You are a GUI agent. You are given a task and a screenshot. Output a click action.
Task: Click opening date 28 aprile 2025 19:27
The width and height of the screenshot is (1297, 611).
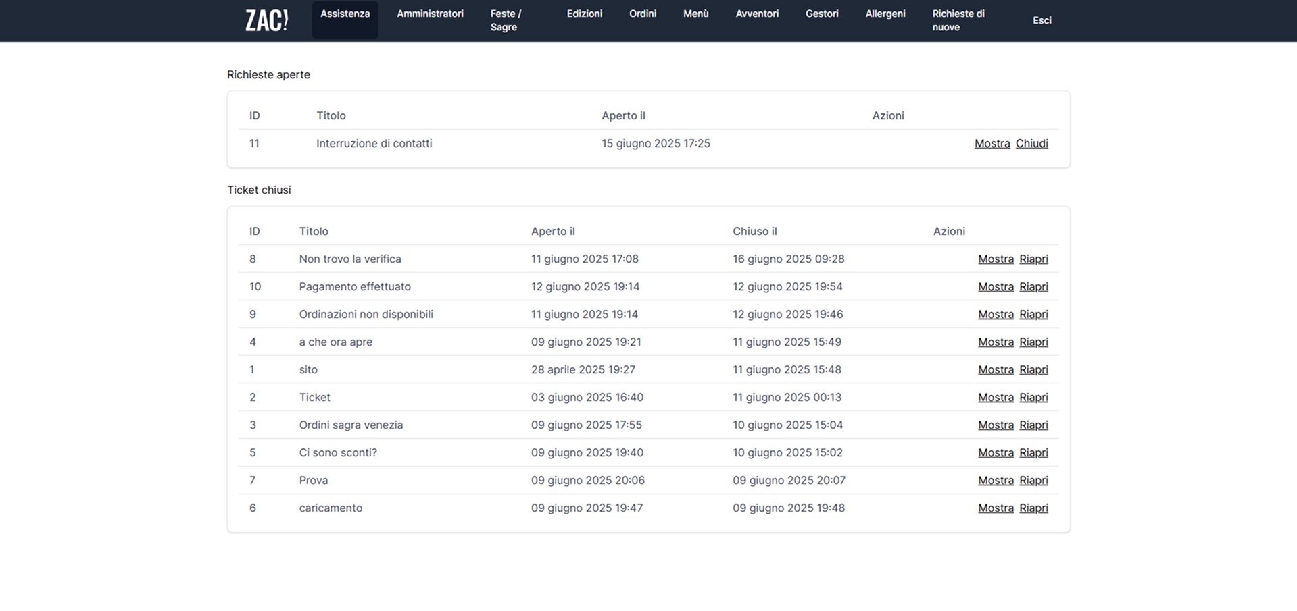click(583, 369)
